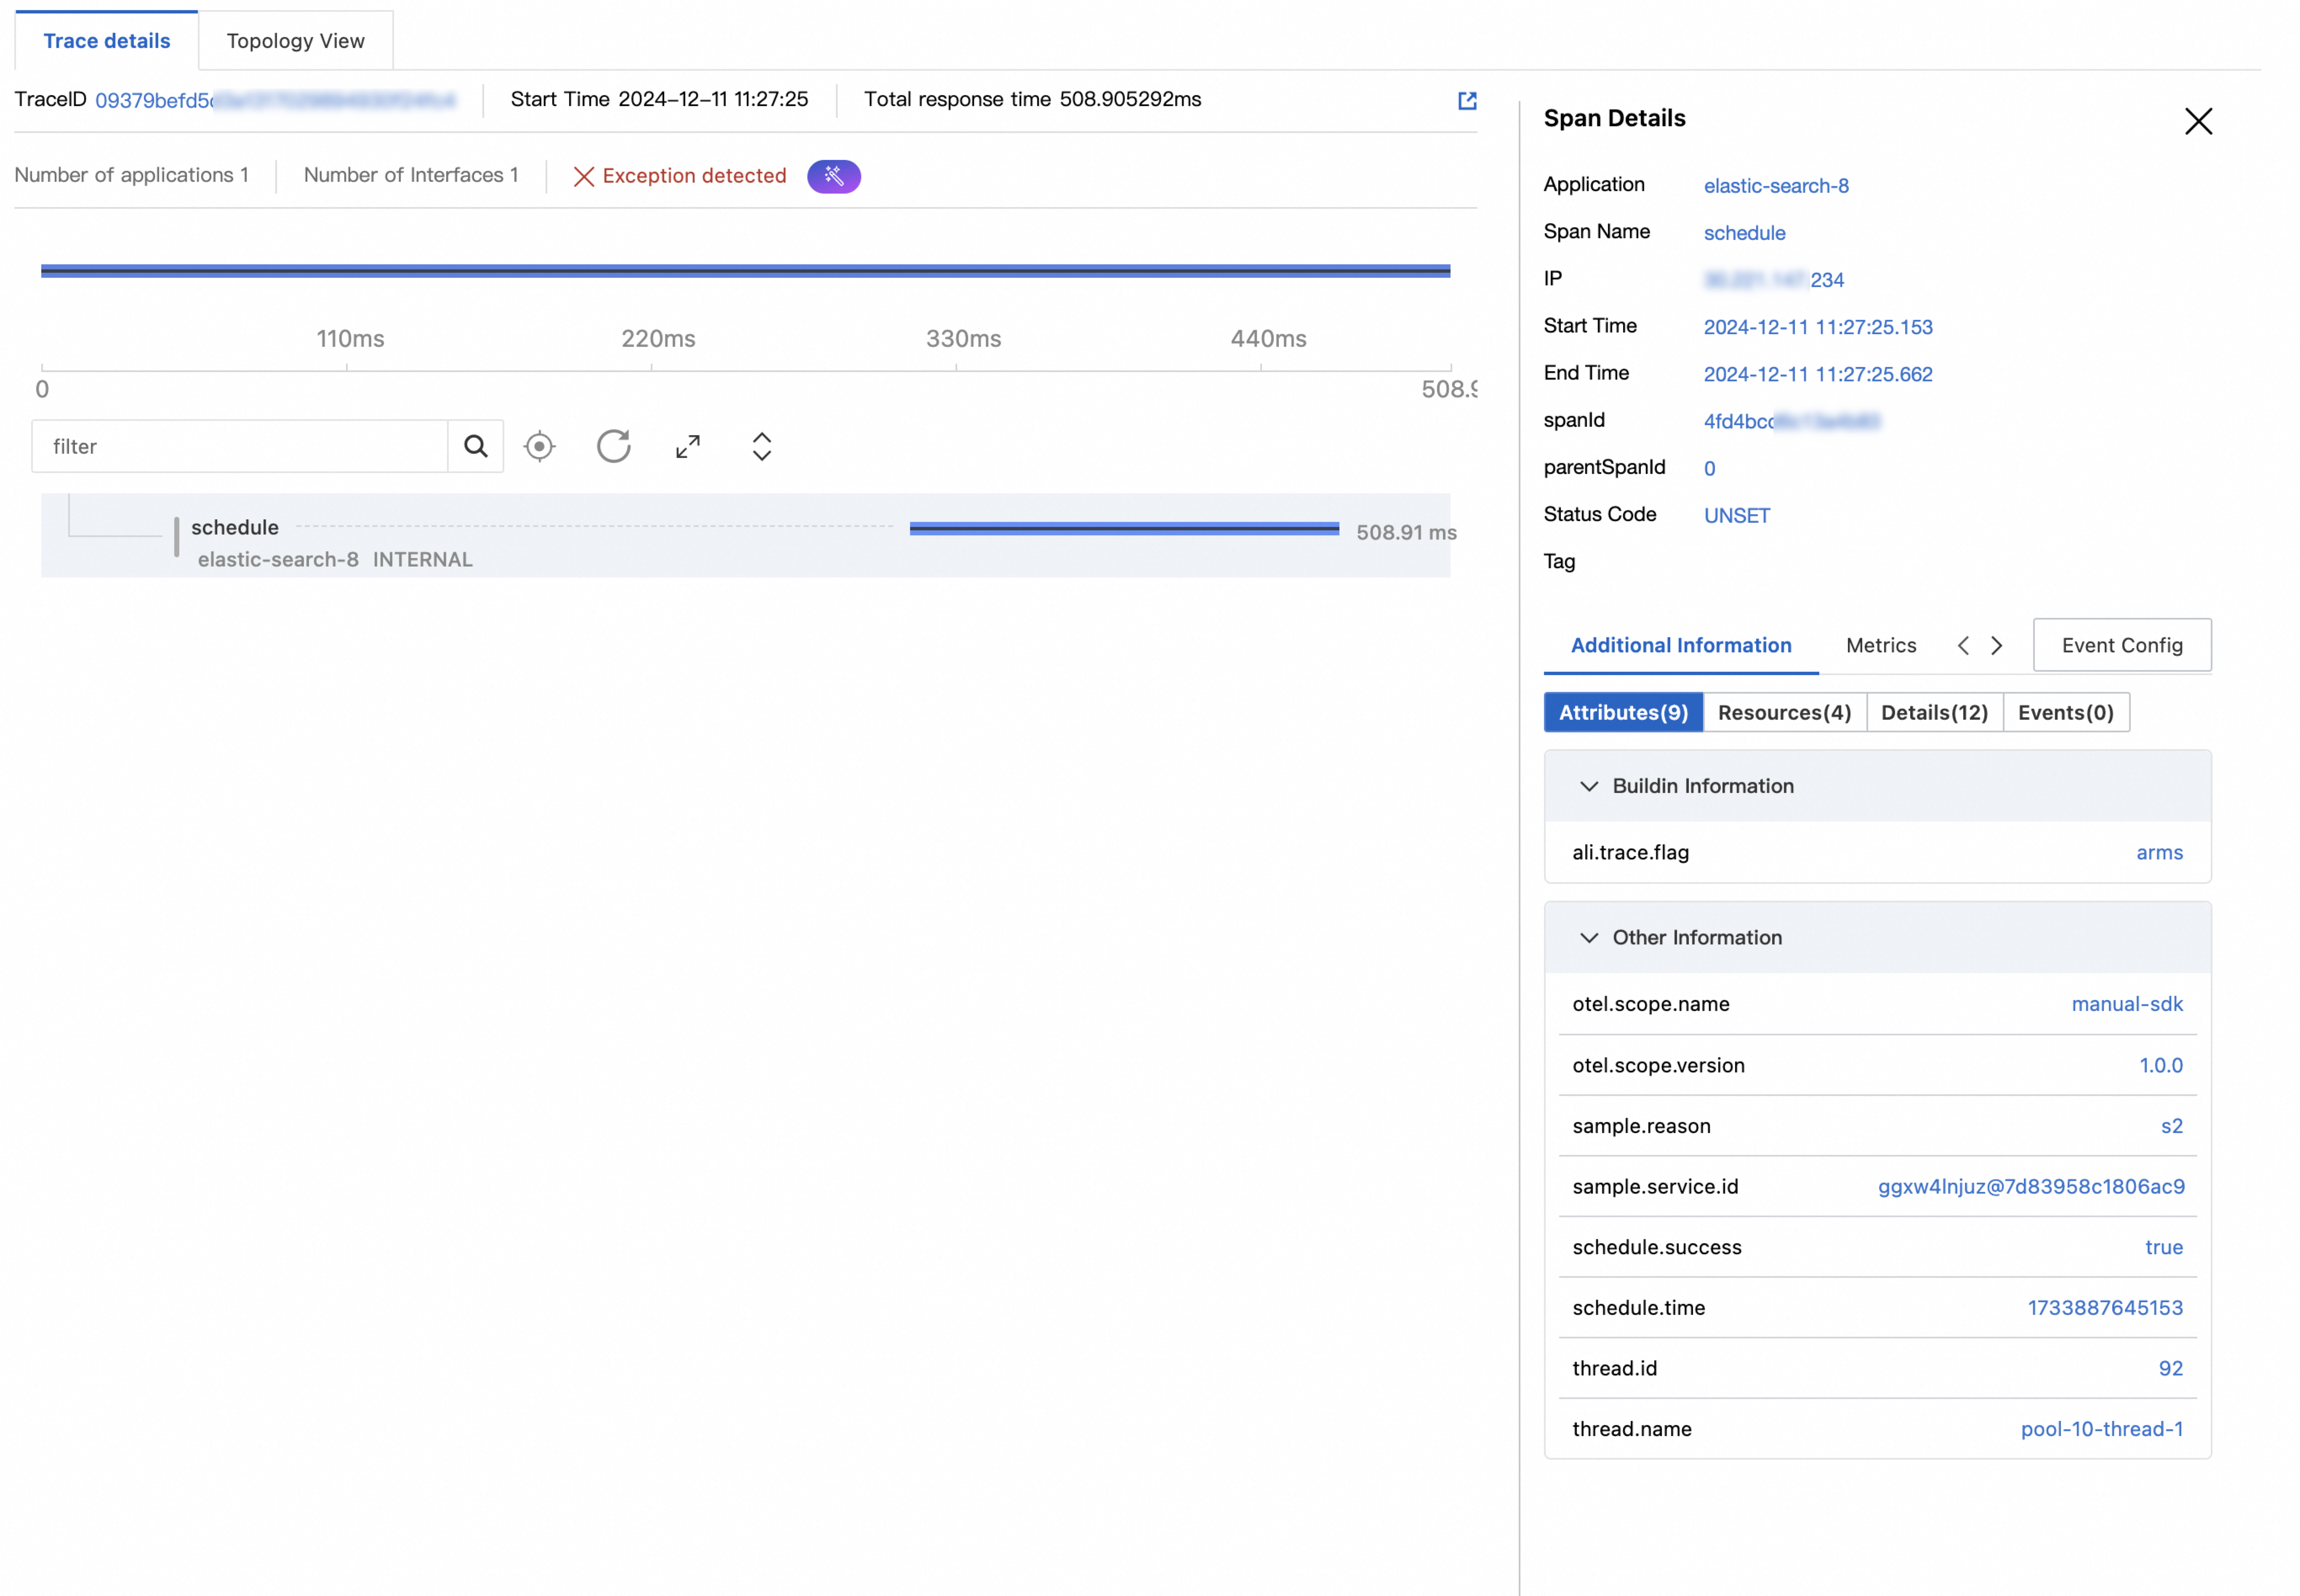The image size is (2300, 1596).
Task: Click the circular refresh icon
Action: tap(613, 446)
